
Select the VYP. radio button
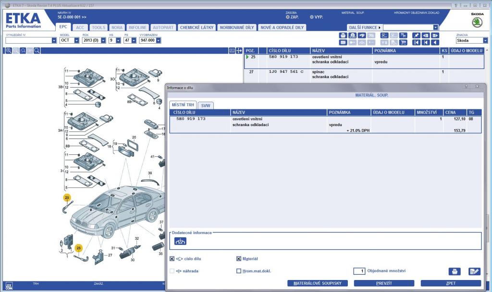click(x=311, y=17)
